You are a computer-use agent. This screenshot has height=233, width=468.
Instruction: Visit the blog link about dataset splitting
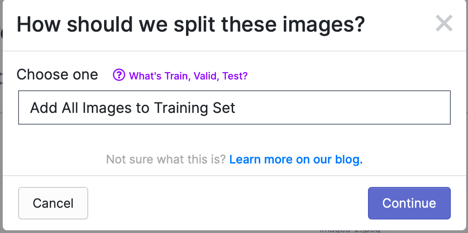tap(296, 159)
